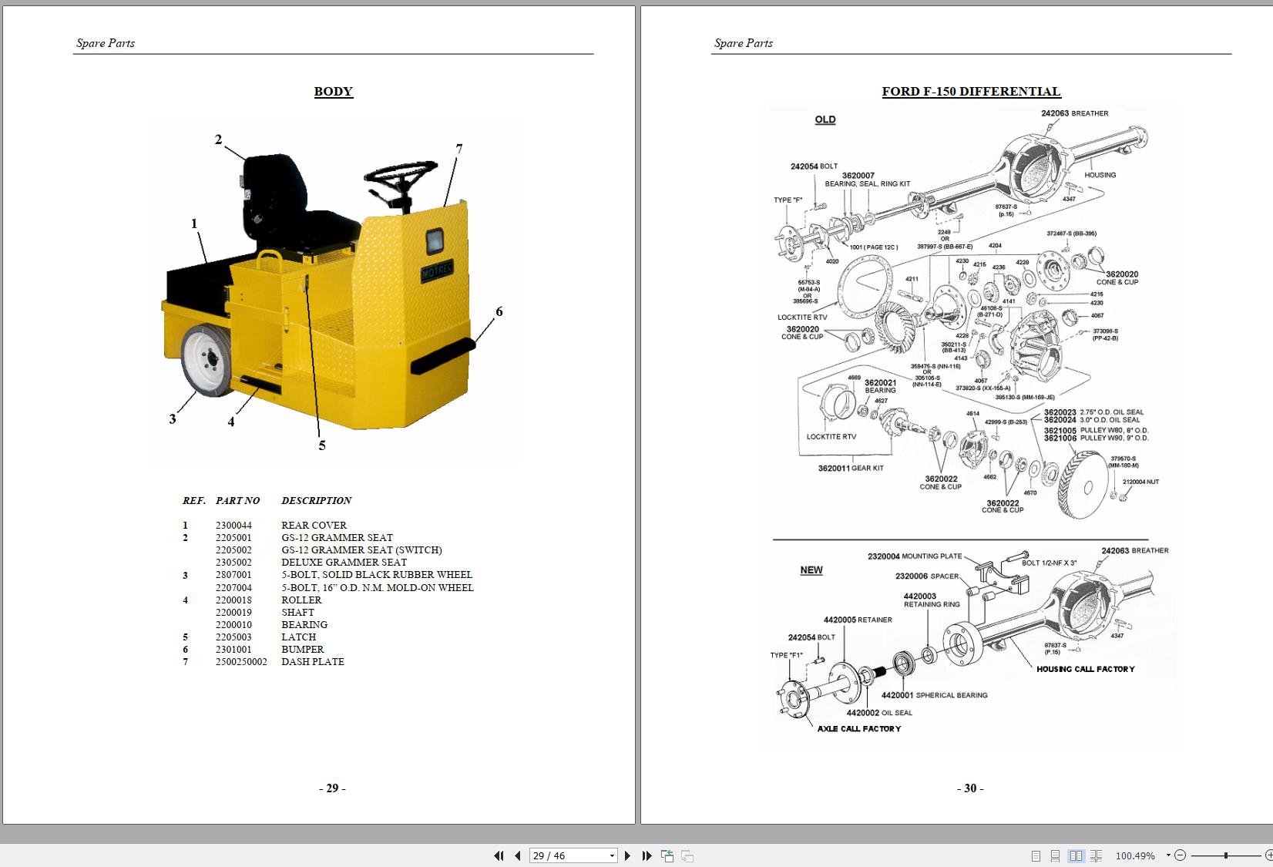
Task: Click the greyed next view icon
Action: click(687, 855)
